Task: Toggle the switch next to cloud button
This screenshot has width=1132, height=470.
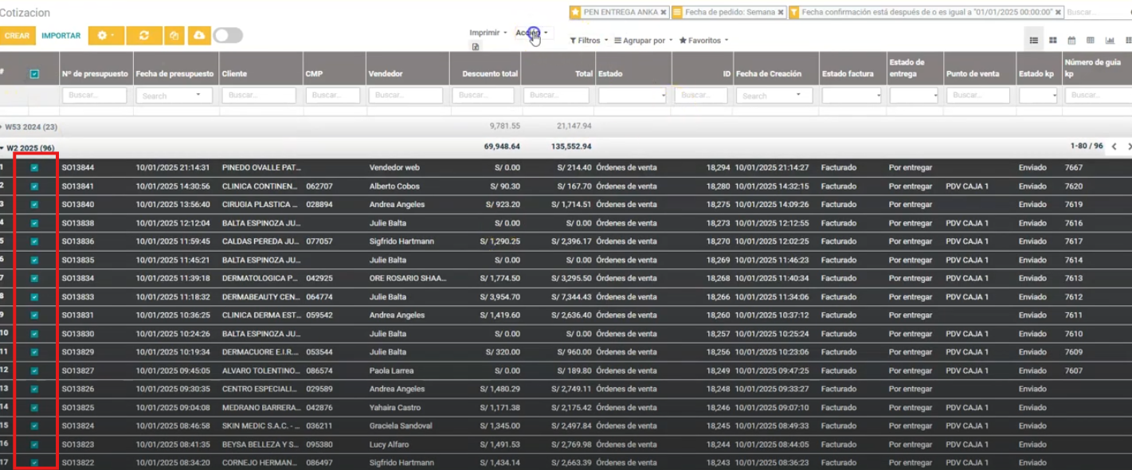Action: pyautogui.click(x=228, y=36)
